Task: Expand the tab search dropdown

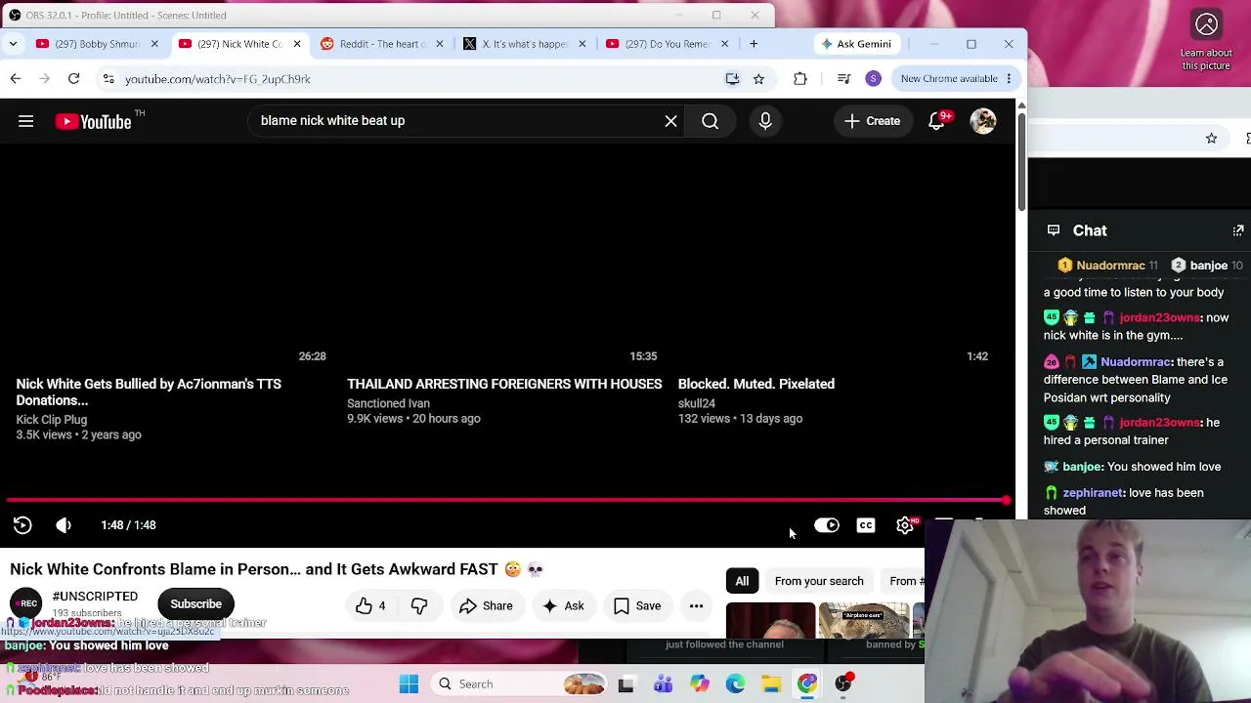Action: point(13,44)
